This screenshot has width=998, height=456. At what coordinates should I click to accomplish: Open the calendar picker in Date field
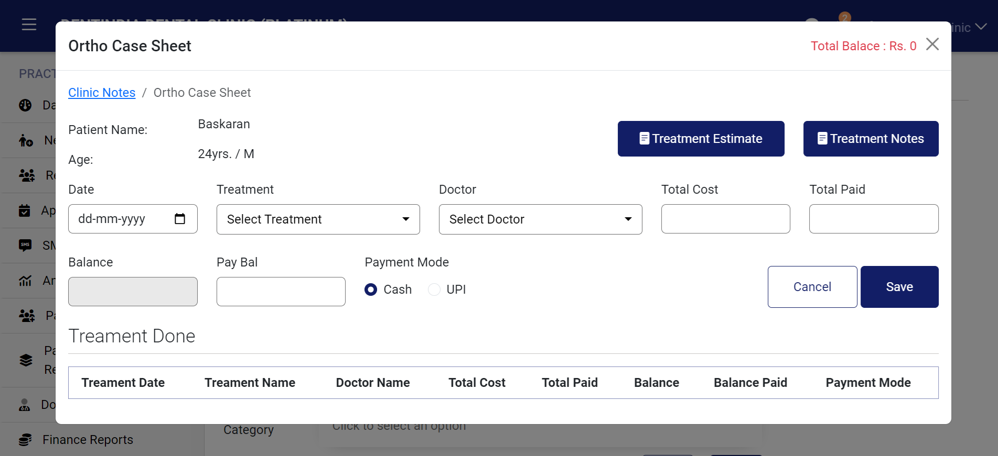(180, 219)
